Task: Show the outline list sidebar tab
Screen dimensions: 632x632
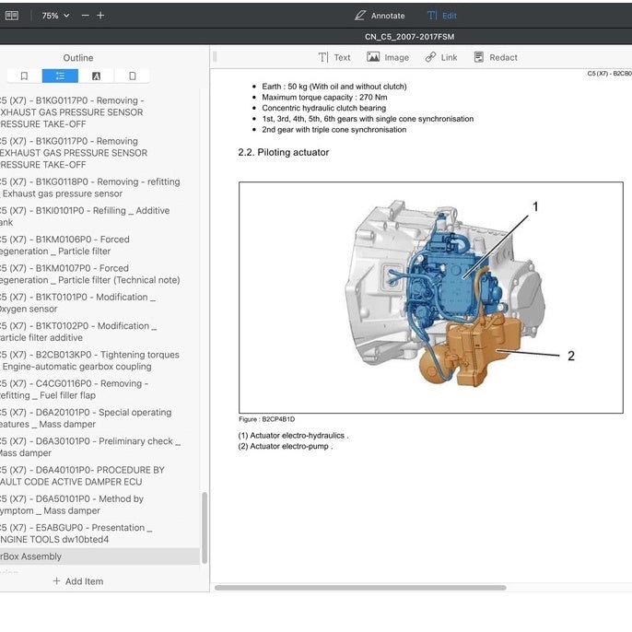Action: click(x=60, y=76)
